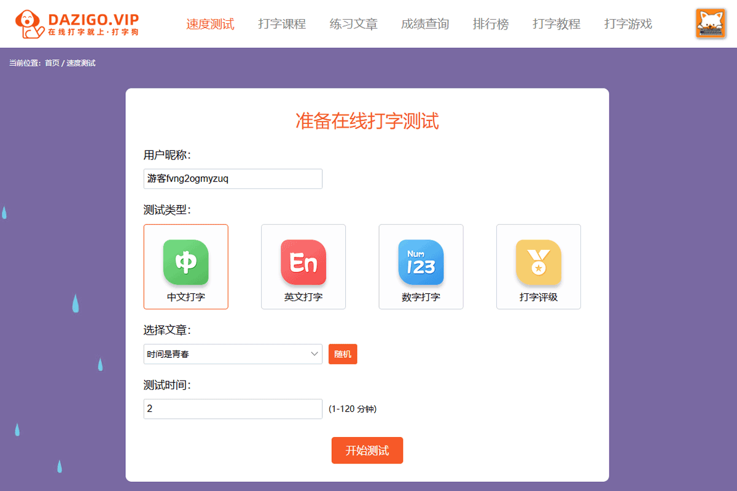Click the 随机 random article button
The height and width of the screenshot is (491, 737).
coord(343,354)
